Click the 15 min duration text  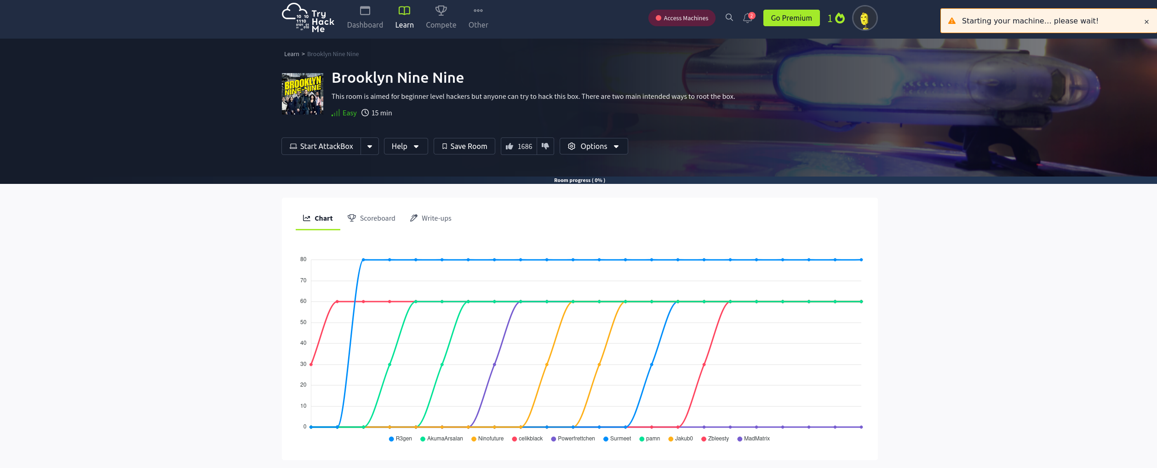tap(382, 113)
